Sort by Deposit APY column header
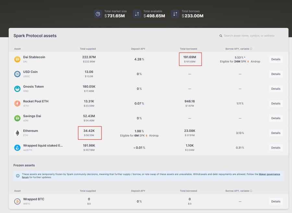Viewport: 292px width, 213px height. click(x=139, y=49)
